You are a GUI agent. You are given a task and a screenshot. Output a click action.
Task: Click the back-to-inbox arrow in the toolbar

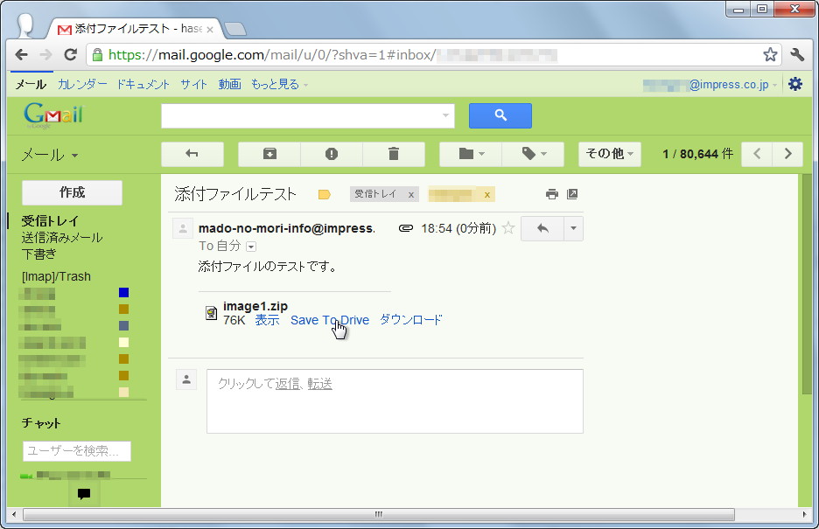pyautogui.click(x=192, y=154)
